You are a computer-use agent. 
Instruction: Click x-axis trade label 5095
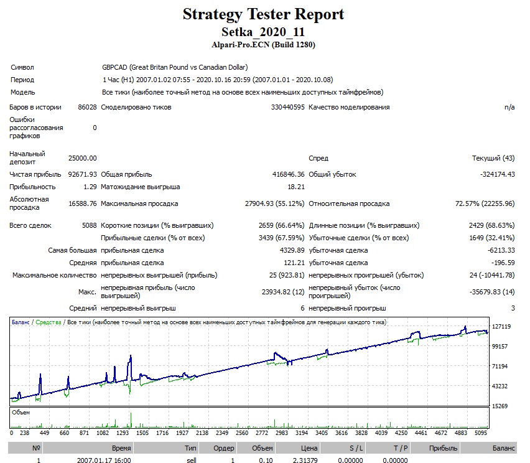(x=481, y=433)
